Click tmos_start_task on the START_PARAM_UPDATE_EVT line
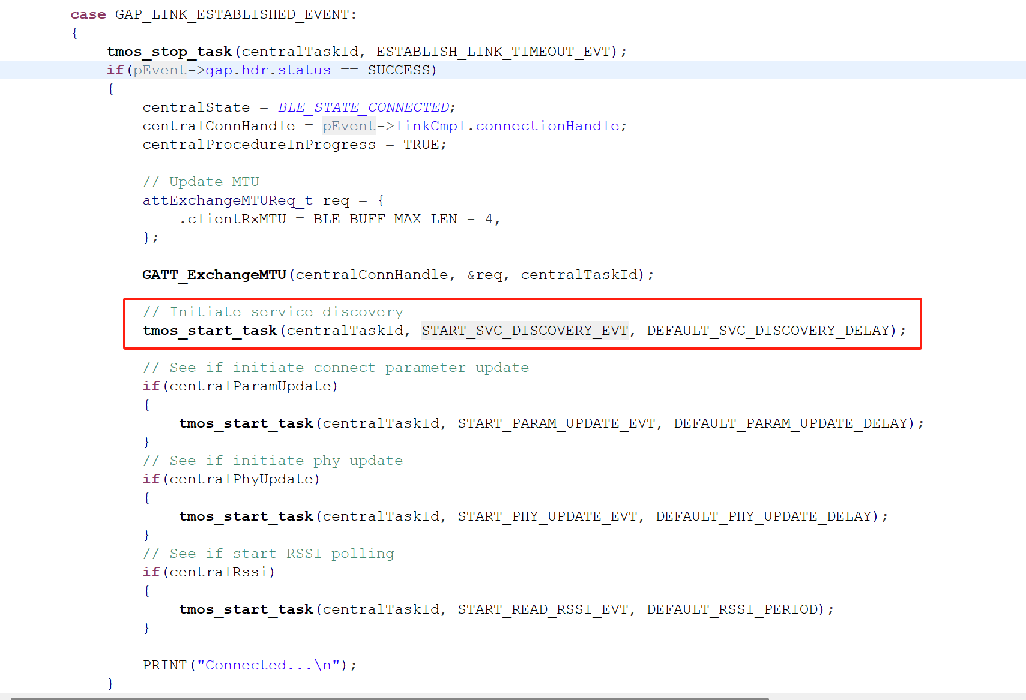 (x=246, y=423)
